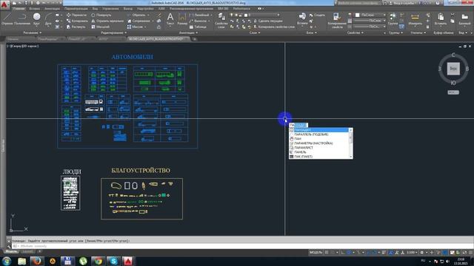The height and width of the screenshot is (266, 474).
Task: Expand the Блок panel
Action: [x=311, y=33]
